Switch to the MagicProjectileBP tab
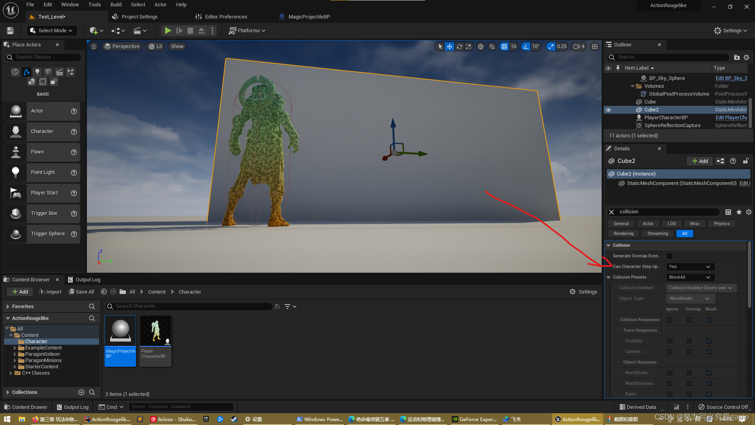The height and width of the screenshot is (425, 755). point(304,17)
